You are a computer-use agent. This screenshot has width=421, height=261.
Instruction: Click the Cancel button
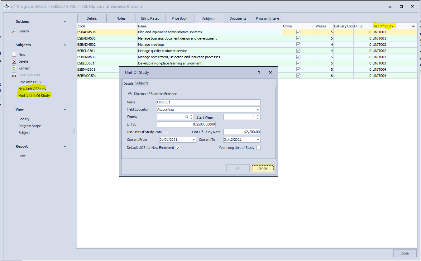coord(262,168)
